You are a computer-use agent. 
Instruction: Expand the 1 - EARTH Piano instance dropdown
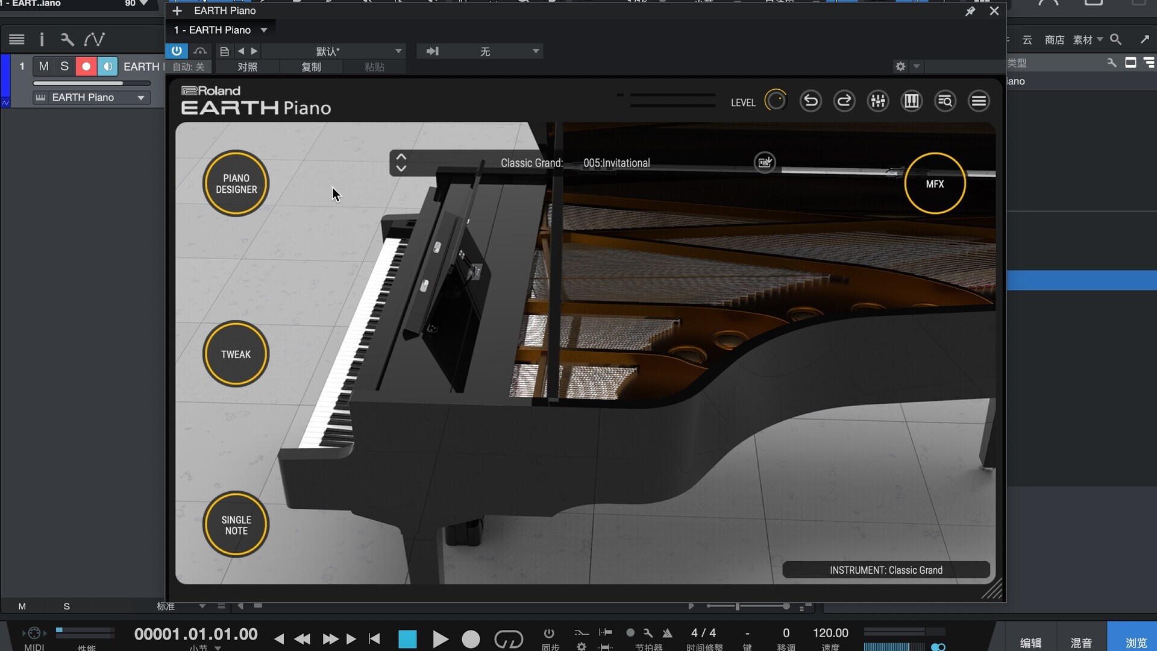(x=264, y=30)
